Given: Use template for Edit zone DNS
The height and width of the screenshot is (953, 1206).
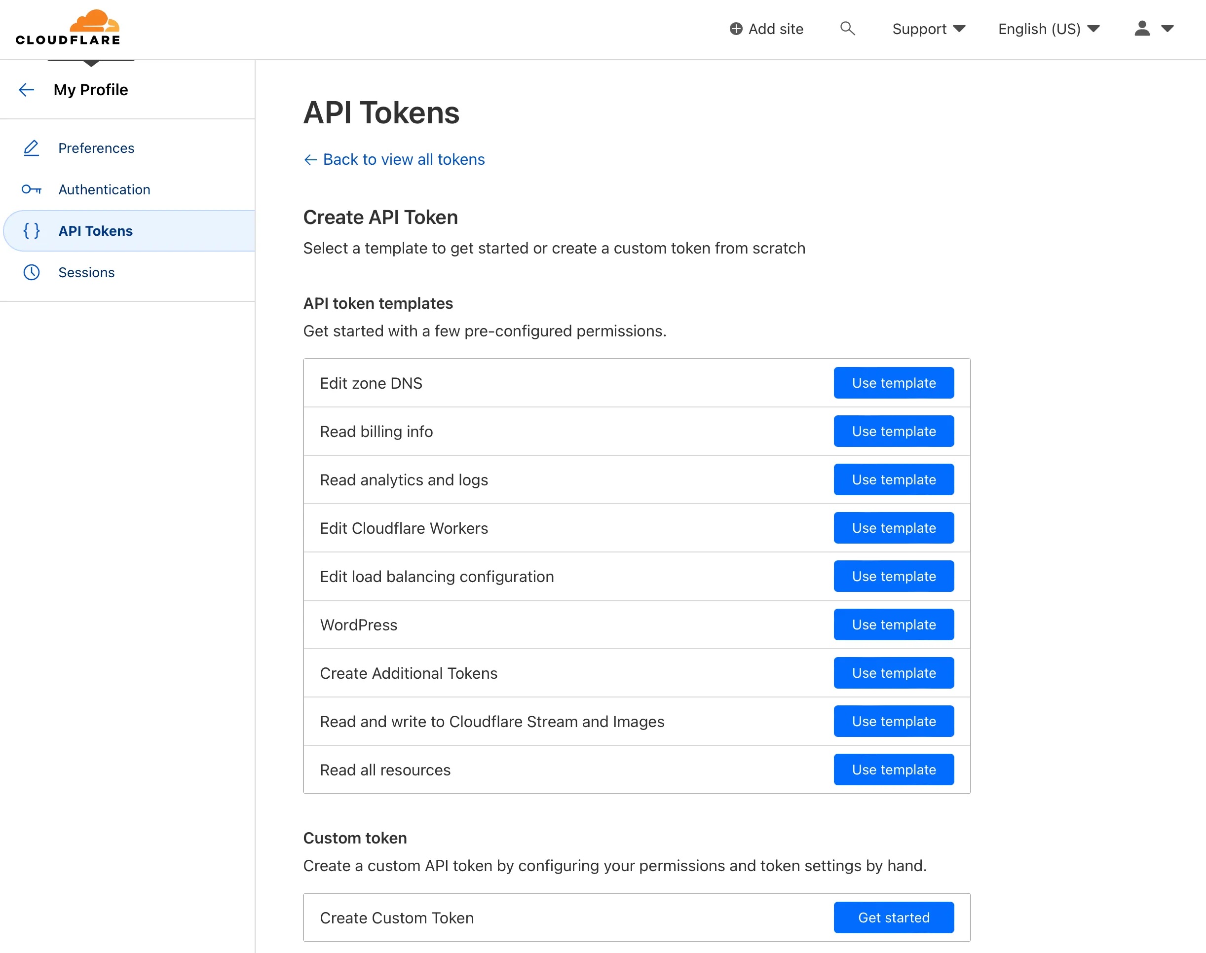Looking at the screenshot, I should pyautogui.click(x=893, y=383).
